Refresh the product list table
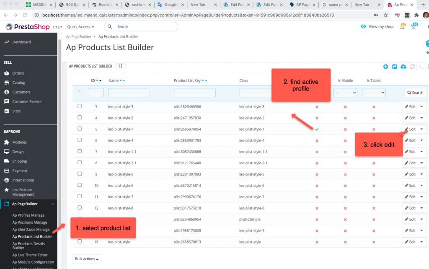429x269 pixels. pos(411,66)
